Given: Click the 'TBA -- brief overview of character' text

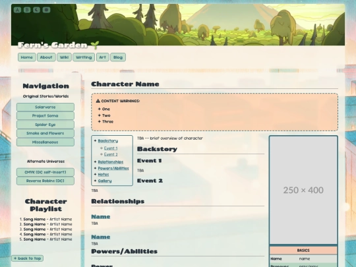Looking at the screenshot, I should coord(170,138).
